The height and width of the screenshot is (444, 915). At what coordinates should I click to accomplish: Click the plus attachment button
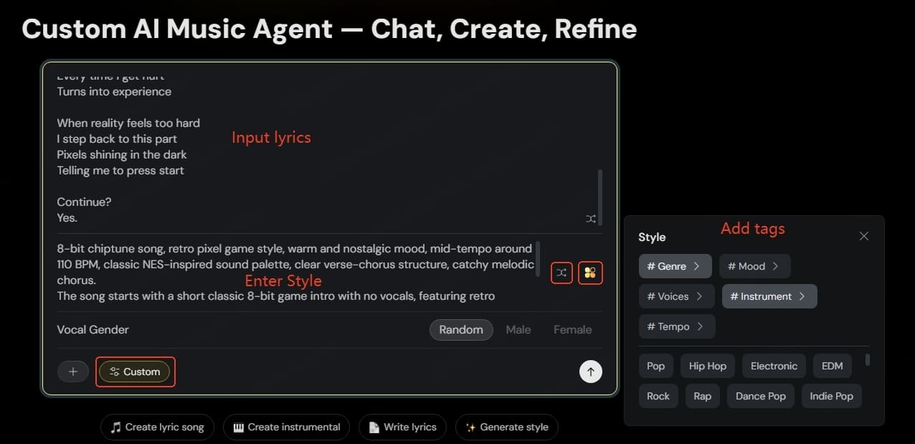72,372
